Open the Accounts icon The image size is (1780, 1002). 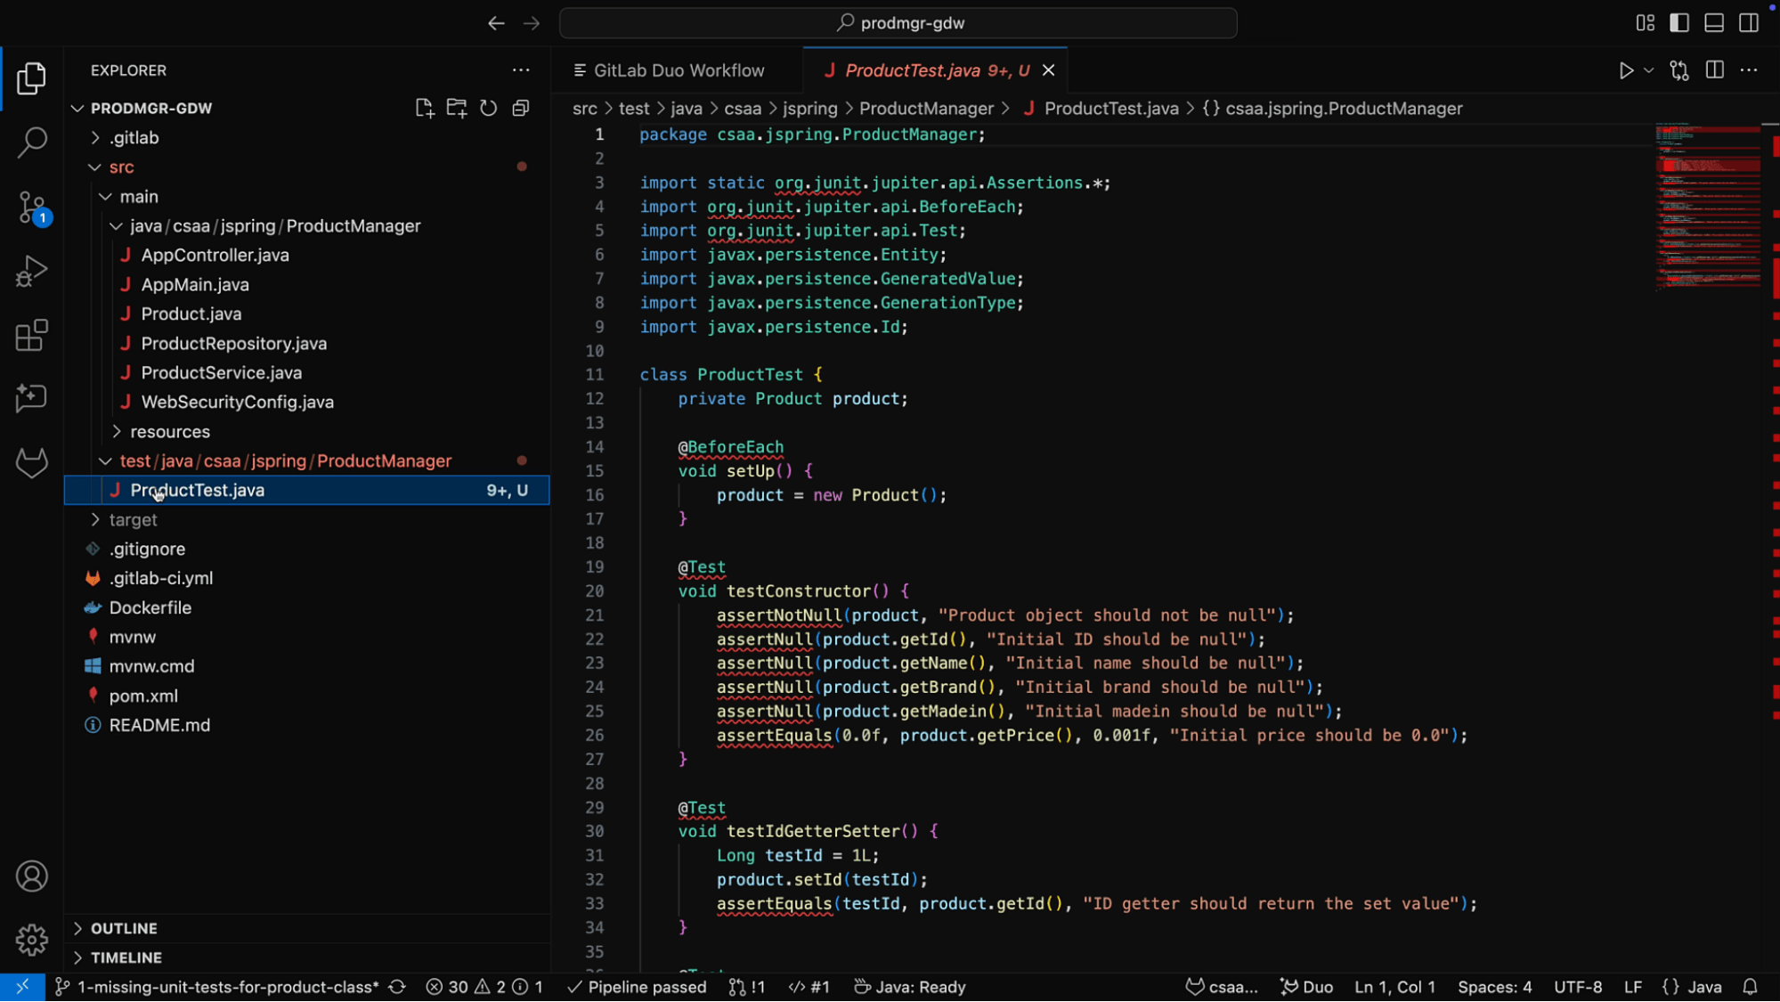(31, 876)
